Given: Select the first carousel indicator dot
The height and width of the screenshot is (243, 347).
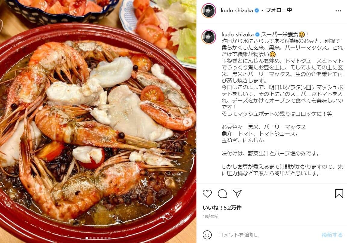Looking at the screenshot, I should coord(87,238).
